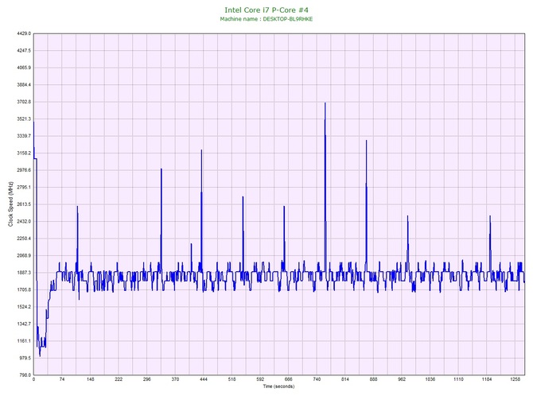
Task: Click the tallest spike peak near 3702.8 MHz
Action: (325, 103)
